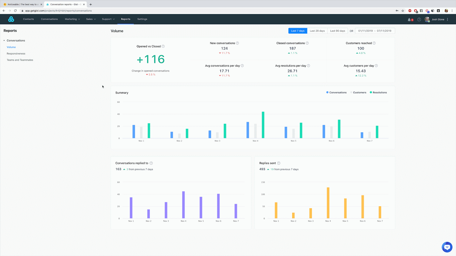456x256 pixels.
Task: Open the Responsiveness report
Action: tap(16, 53)
